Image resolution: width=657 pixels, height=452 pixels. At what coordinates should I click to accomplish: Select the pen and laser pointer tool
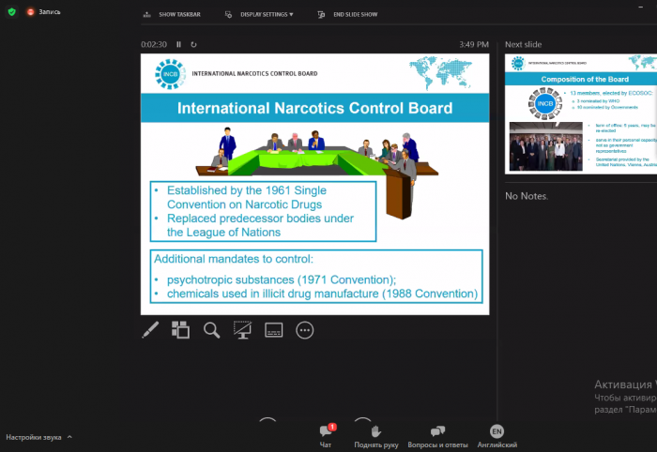[150, 330]
